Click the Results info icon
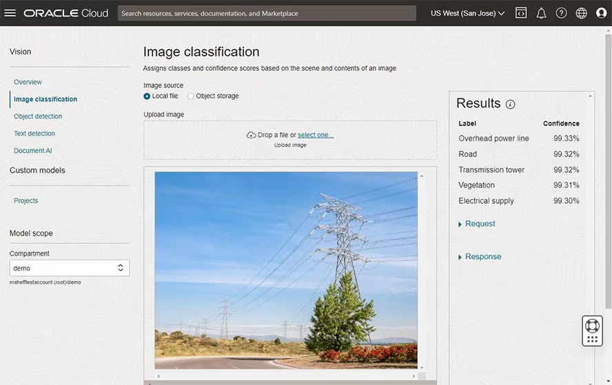Viewport: 612px width, 385px height. 510,105
